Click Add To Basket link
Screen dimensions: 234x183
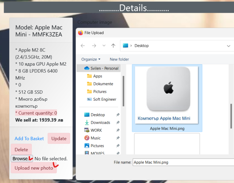pyautogui.click(x=29, y=139)
